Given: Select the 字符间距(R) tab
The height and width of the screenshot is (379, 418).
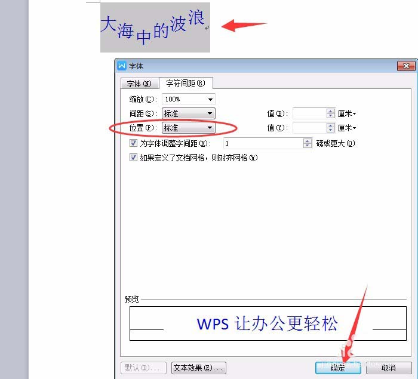Looking at the screenshot, I should point(186,83).
